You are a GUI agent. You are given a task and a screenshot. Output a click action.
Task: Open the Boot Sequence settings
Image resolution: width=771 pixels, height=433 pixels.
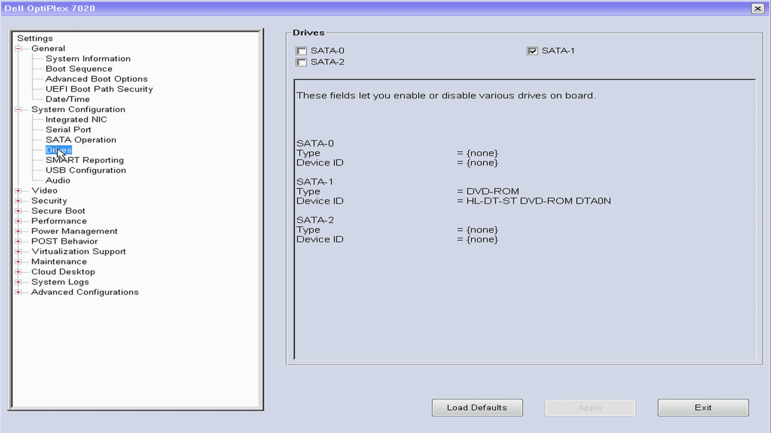tap(79, 69)
